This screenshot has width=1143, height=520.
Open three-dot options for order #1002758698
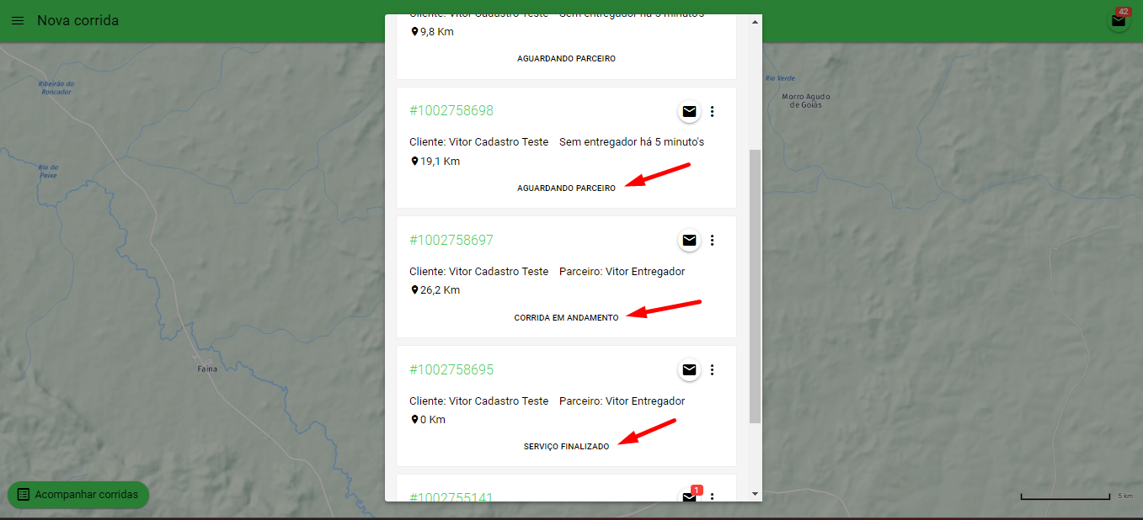click(x=713, y=111)
